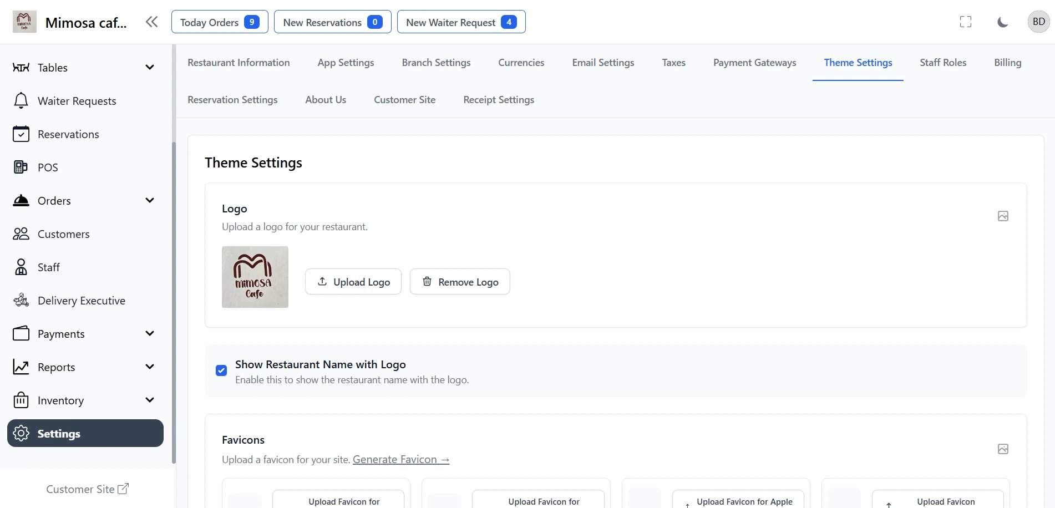Open the Receipt Settings tab
The image size is (1055, 508).
coord(498,100)
